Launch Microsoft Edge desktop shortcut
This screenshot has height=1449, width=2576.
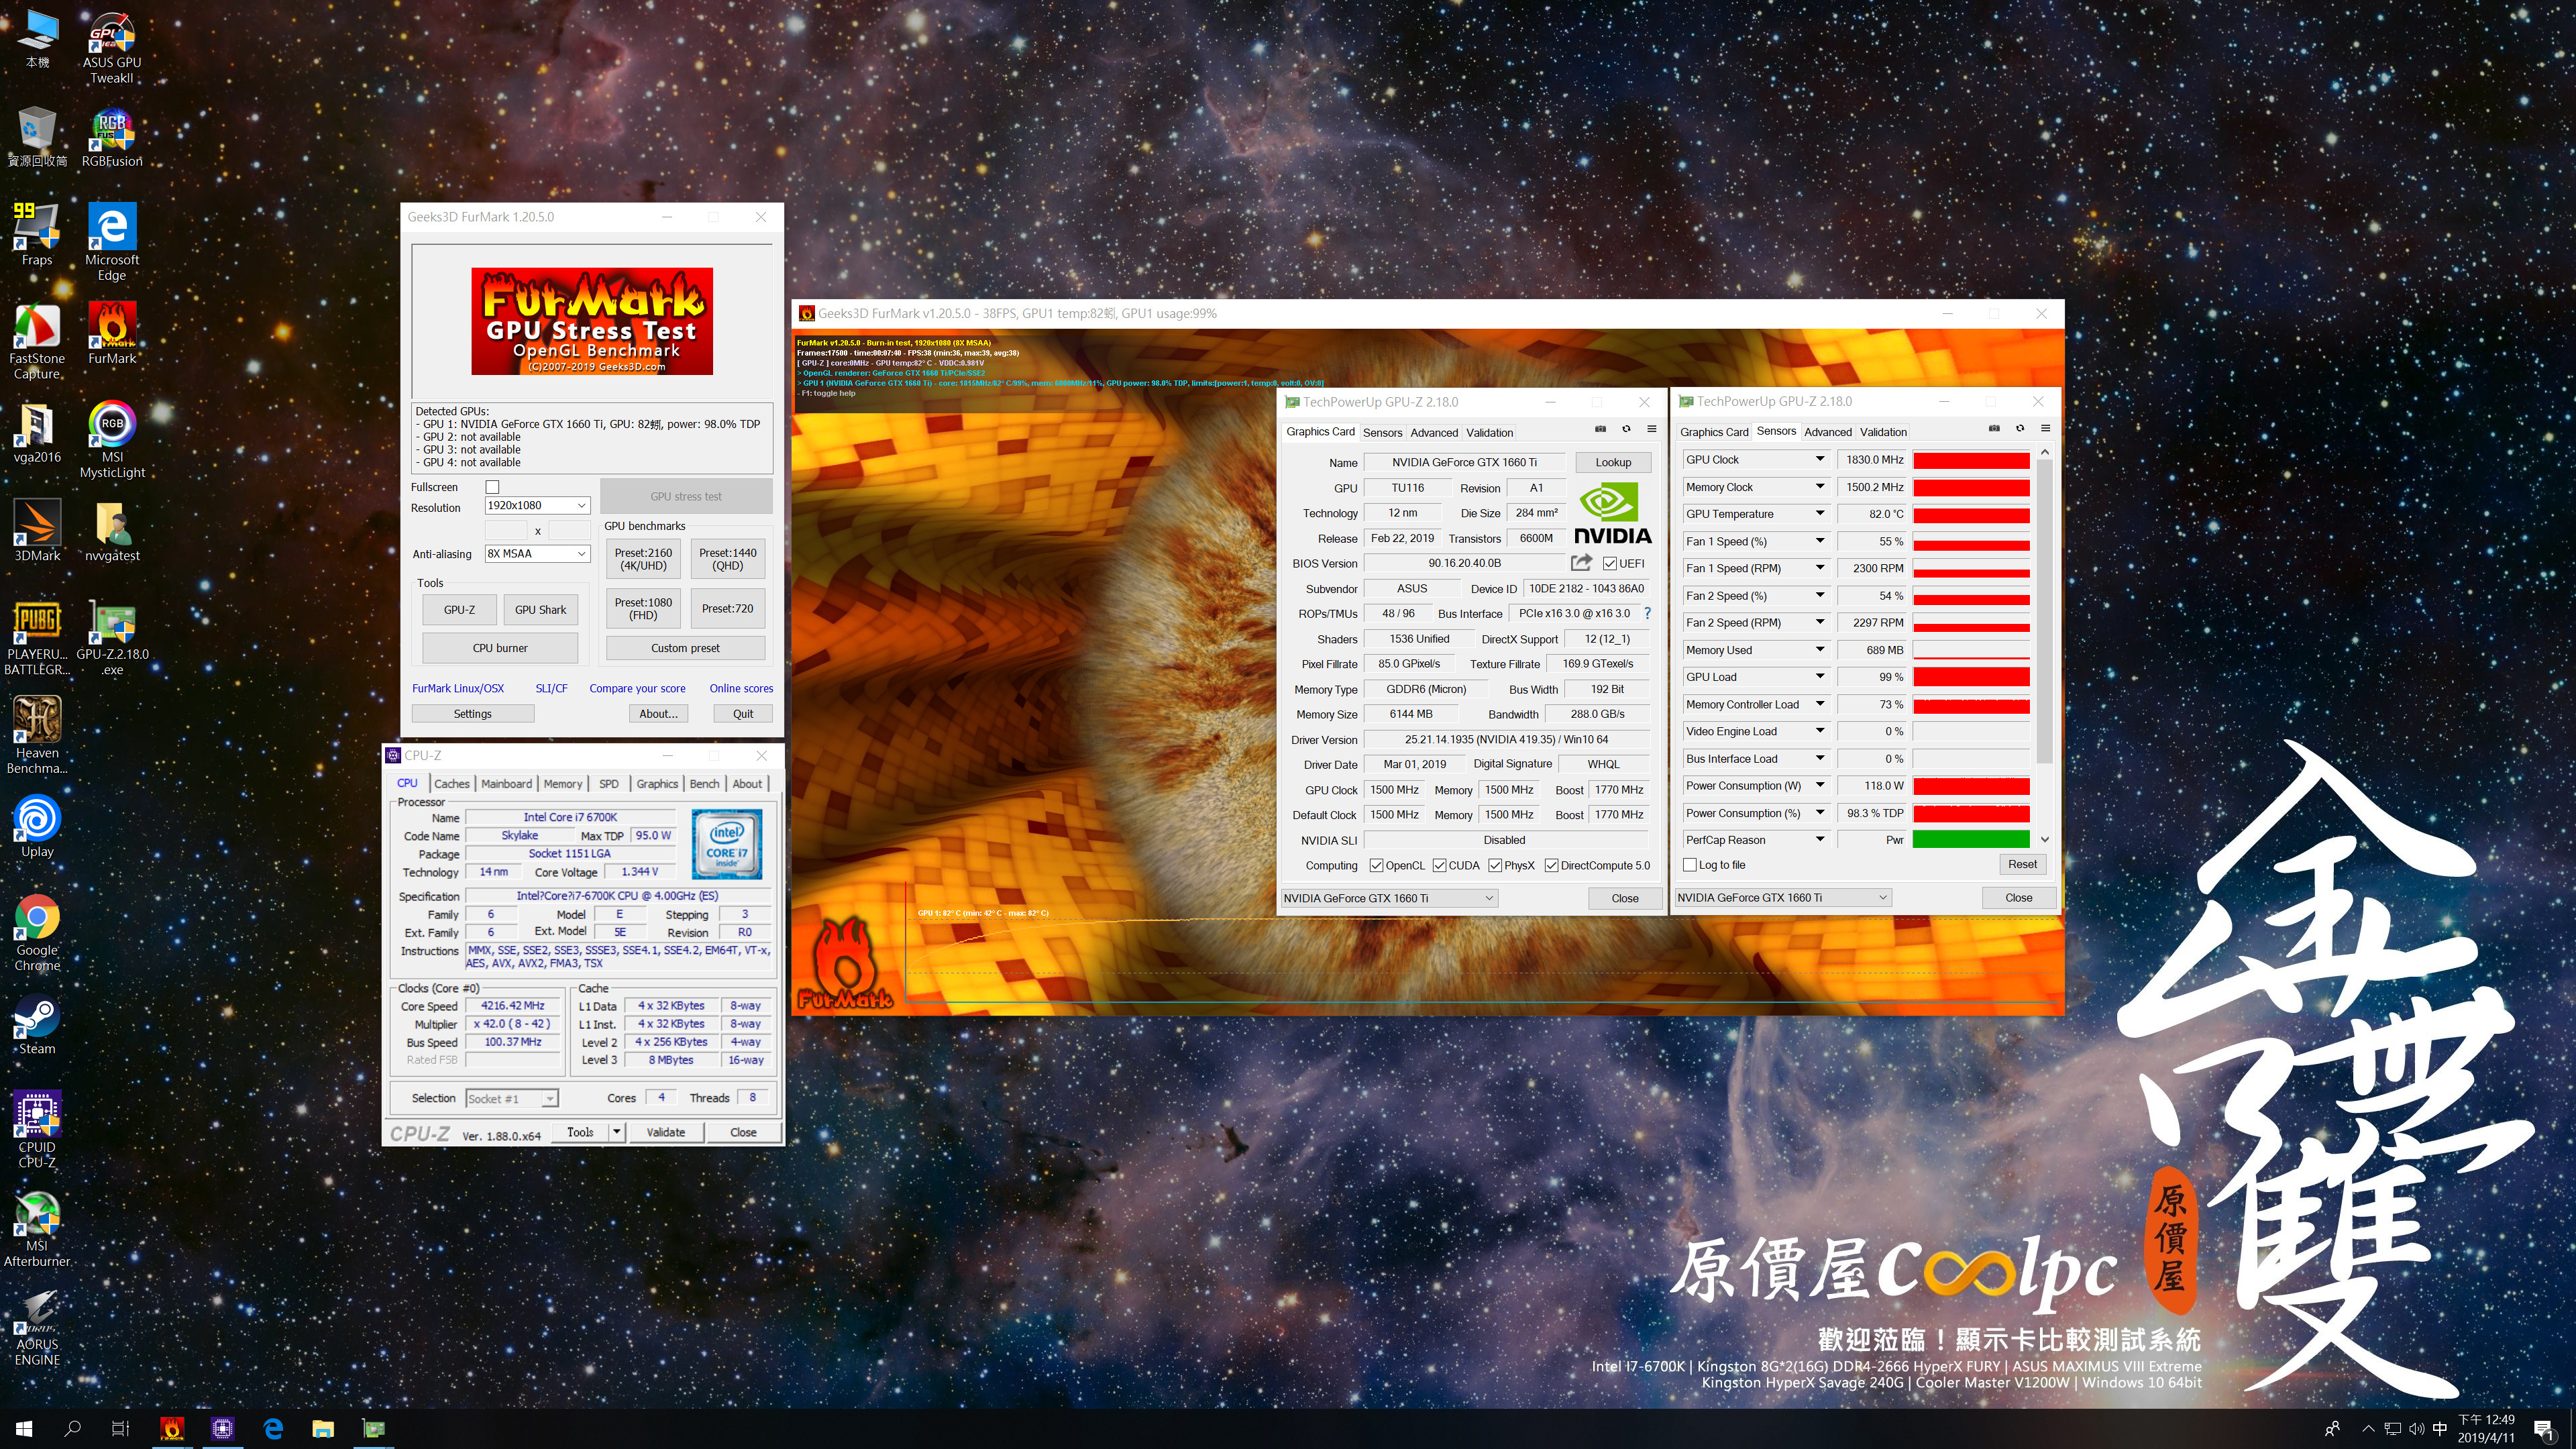pyautogui.click(x=112, y=242)
